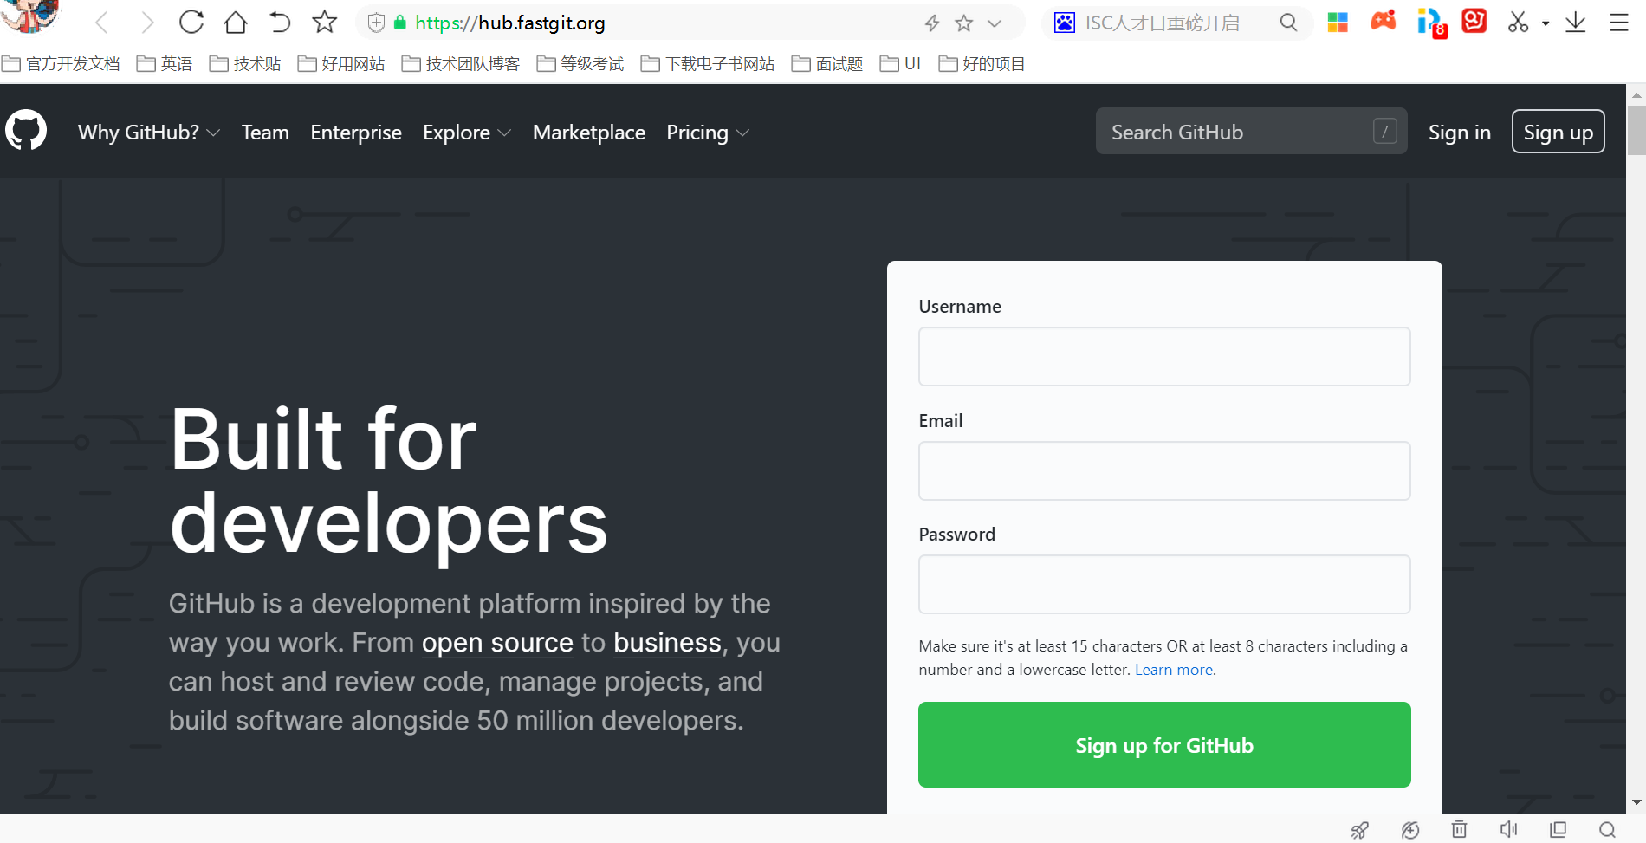Click the Baidu paw search engine icon
1646x843 pixels.
point(1065,23)
